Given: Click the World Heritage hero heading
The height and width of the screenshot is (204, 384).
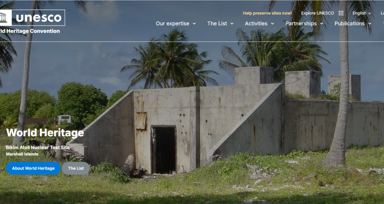Looking at the screenshot, I should pos(45,133).
